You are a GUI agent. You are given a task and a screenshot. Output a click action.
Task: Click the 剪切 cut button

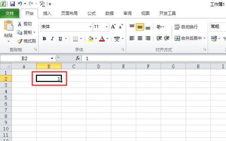25,24
